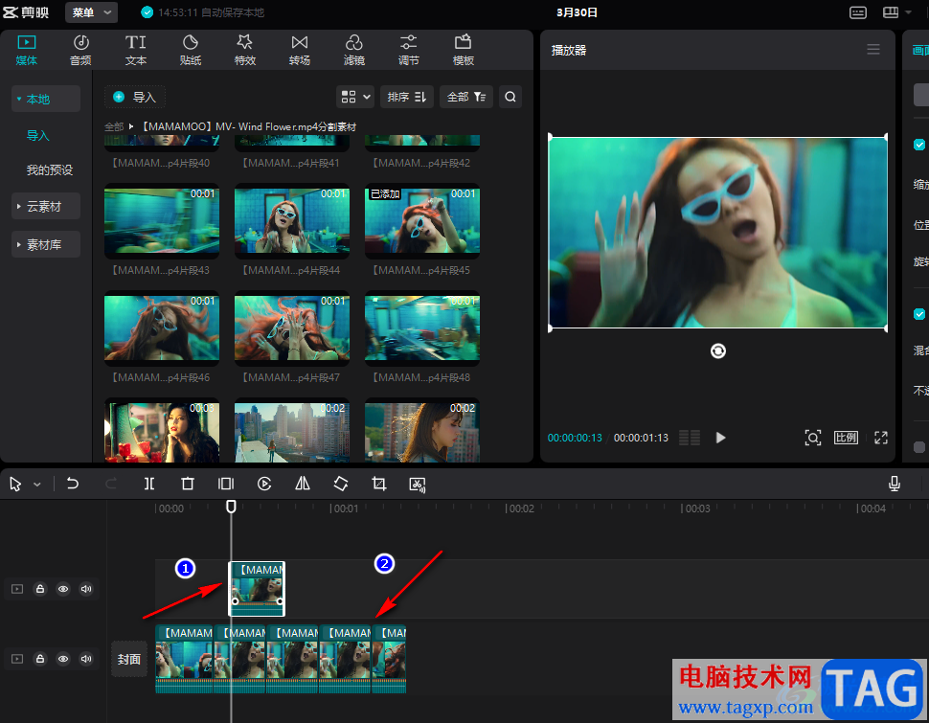Switch to the 贴纸 stickers tab
This screenshot has width=929, height=723.
(191, 50)
